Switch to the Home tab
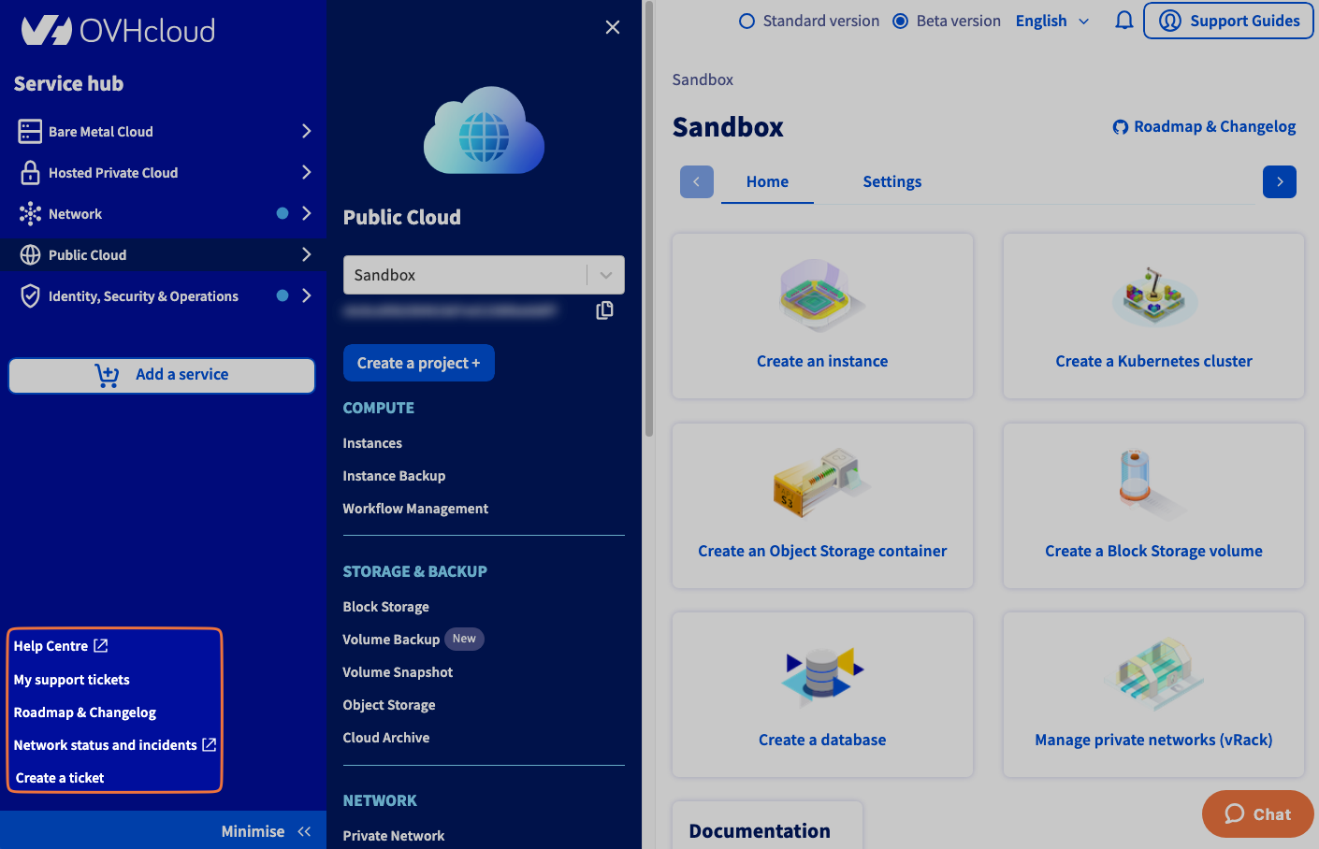The image size is (1319, 849). click(767, 181)
